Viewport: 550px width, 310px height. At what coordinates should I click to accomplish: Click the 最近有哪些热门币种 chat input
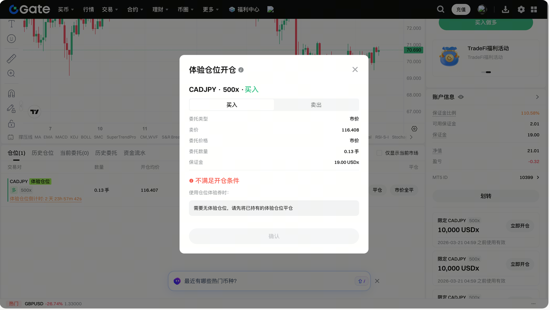pyautogui.click(x=266, y=281)
